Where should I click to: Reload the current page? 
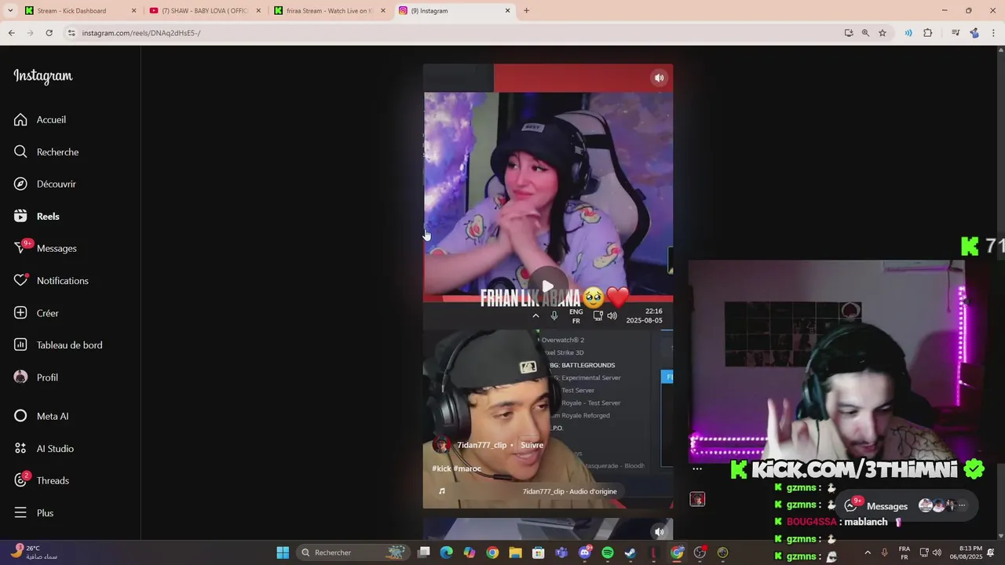click(49, 33)
